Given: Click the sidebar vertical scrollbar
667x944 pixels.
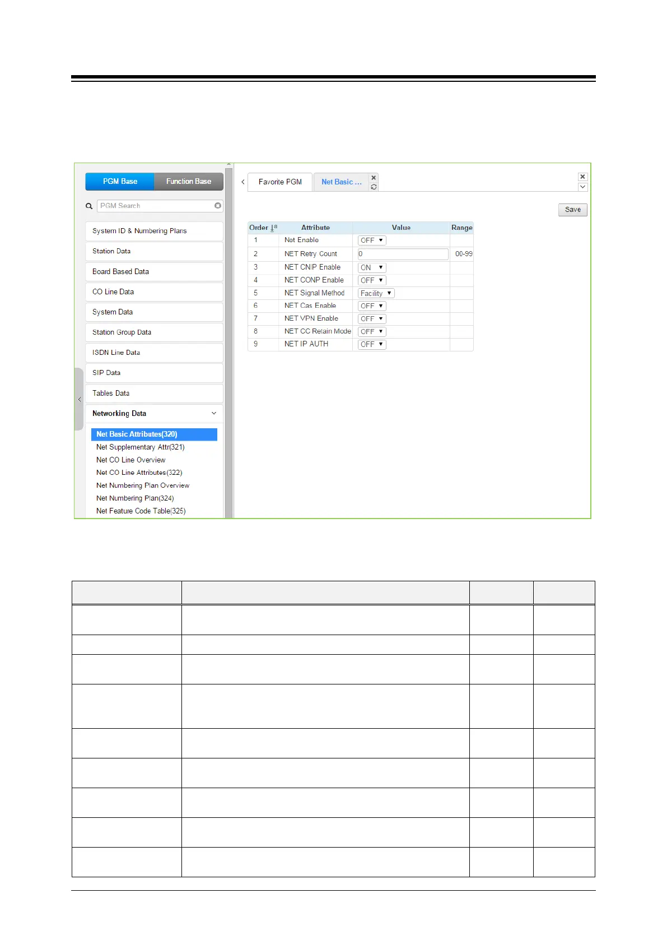Looking at the screenshot, I should 228,342.
